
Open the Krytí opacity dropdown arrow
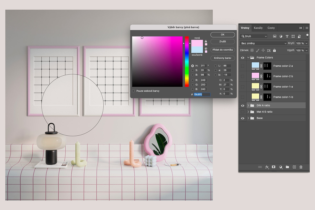click(306, 43)
